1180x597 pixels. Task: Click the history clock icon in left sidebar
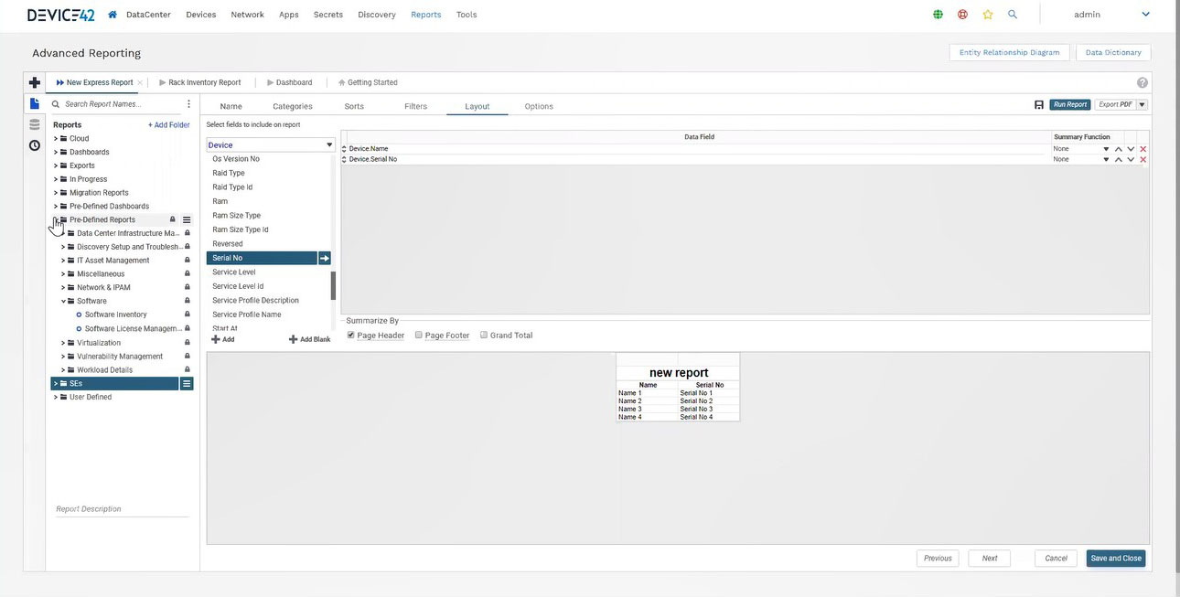point(33,144)
